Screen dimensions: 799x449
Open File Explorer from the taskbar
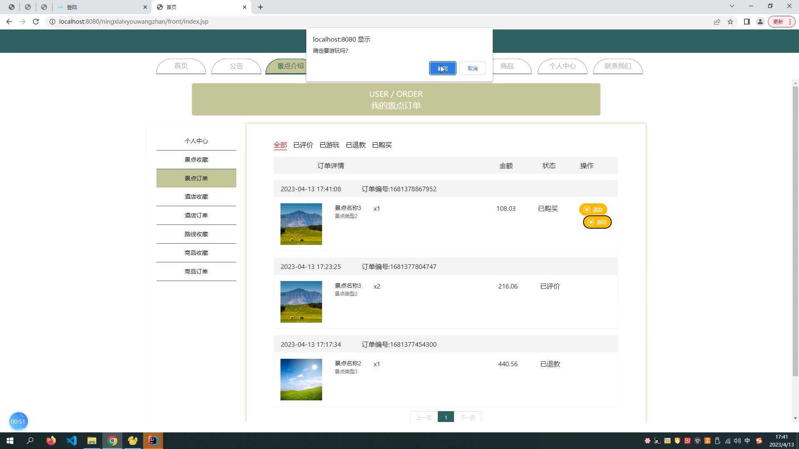click(92, 441)
